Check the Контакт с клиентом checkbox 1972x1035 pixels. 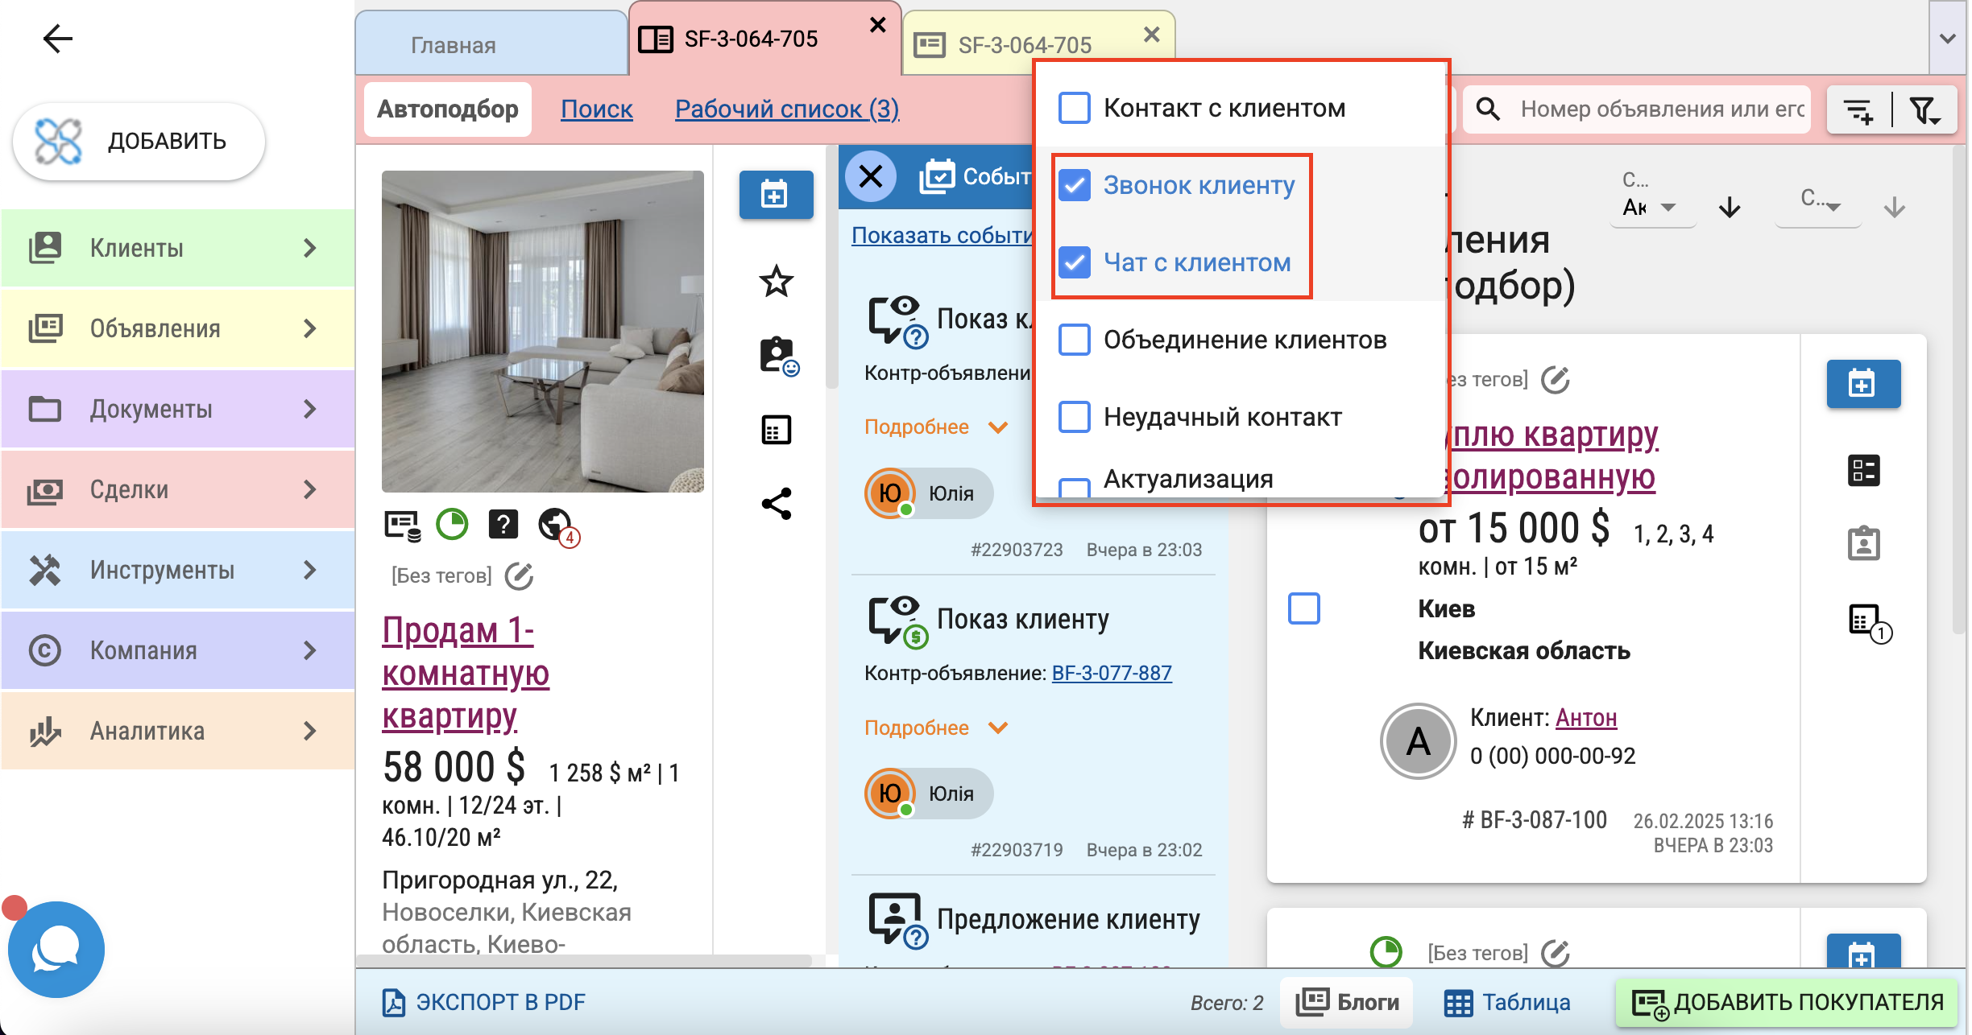point(1075,108)
